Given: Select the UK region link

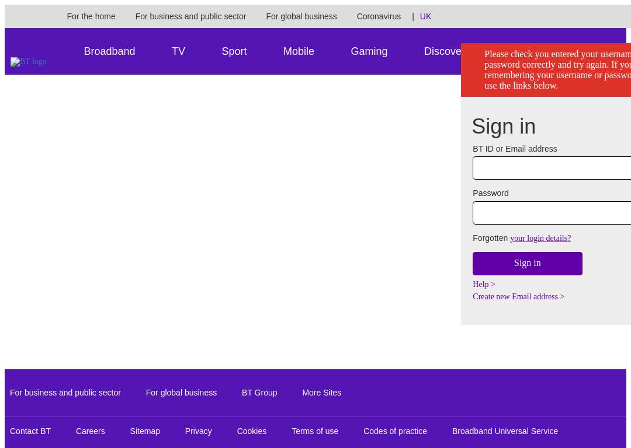Looking at the screenshot, I should (x=425, y=16).
